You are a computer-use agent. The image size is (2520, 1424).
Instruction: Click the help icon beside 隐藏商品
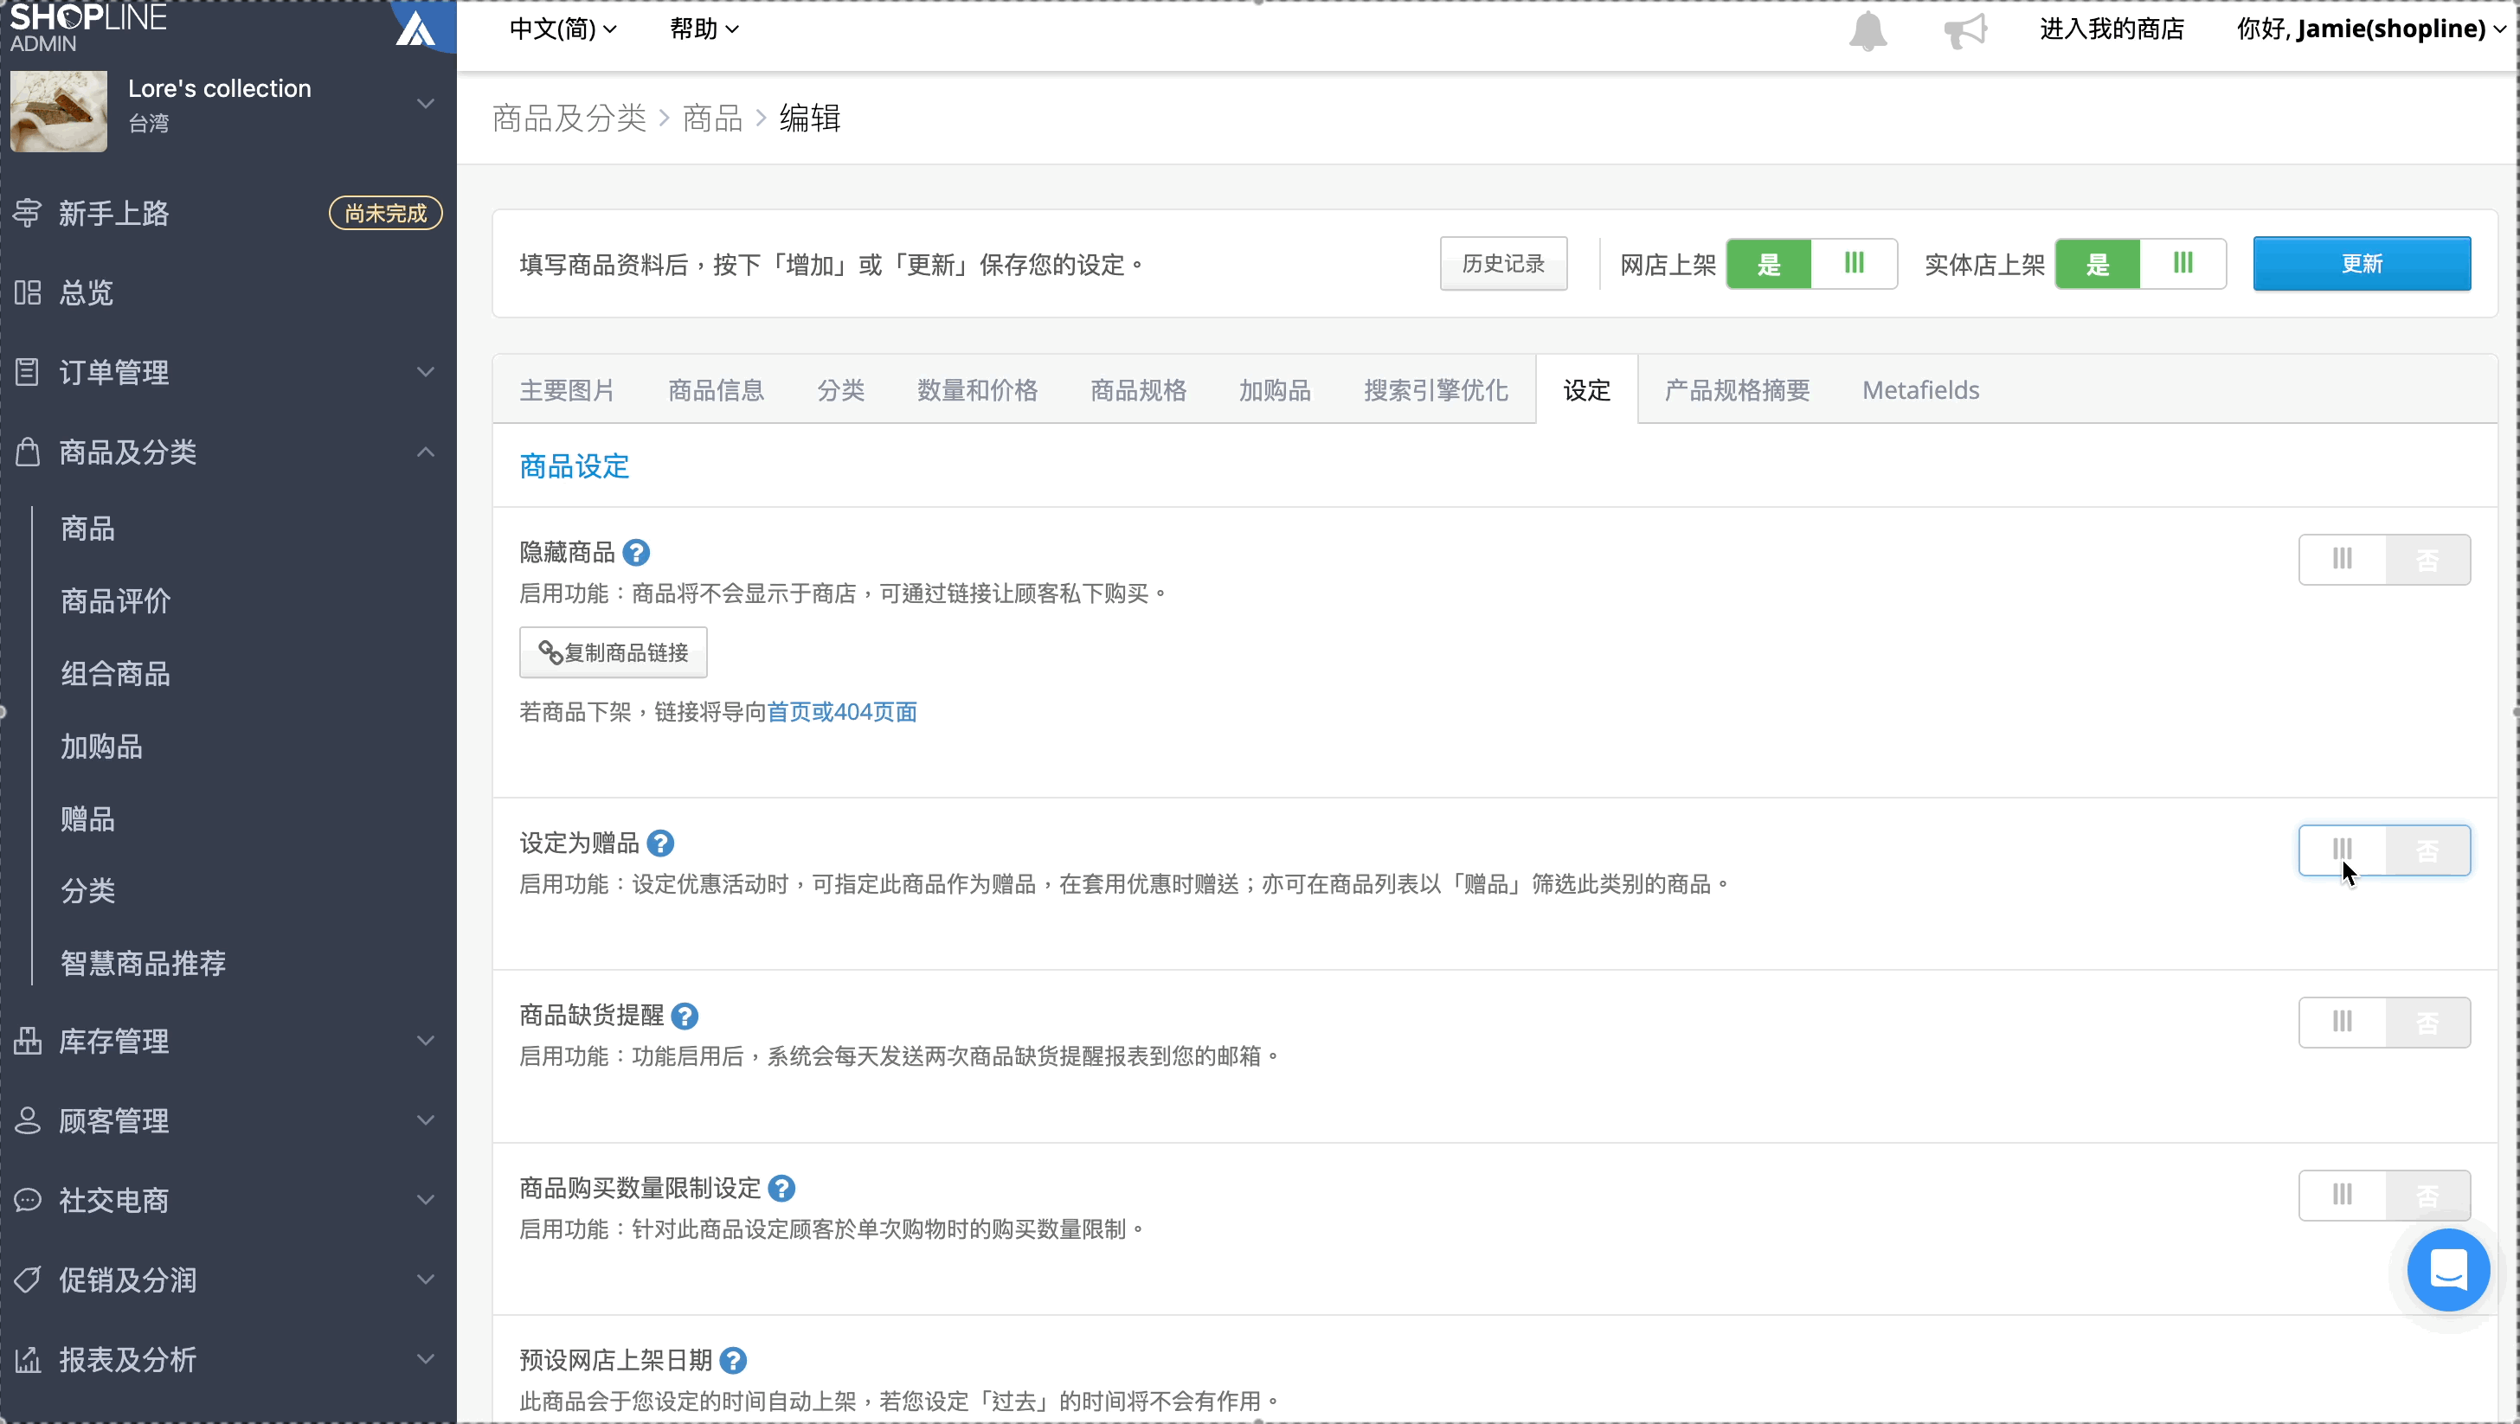(636, 553)
